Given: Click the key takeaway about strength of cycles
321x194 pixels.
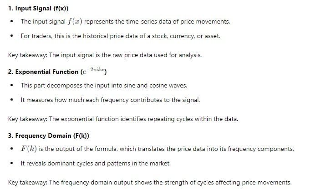Looking at the screenshot, I should tap(150, 182).
